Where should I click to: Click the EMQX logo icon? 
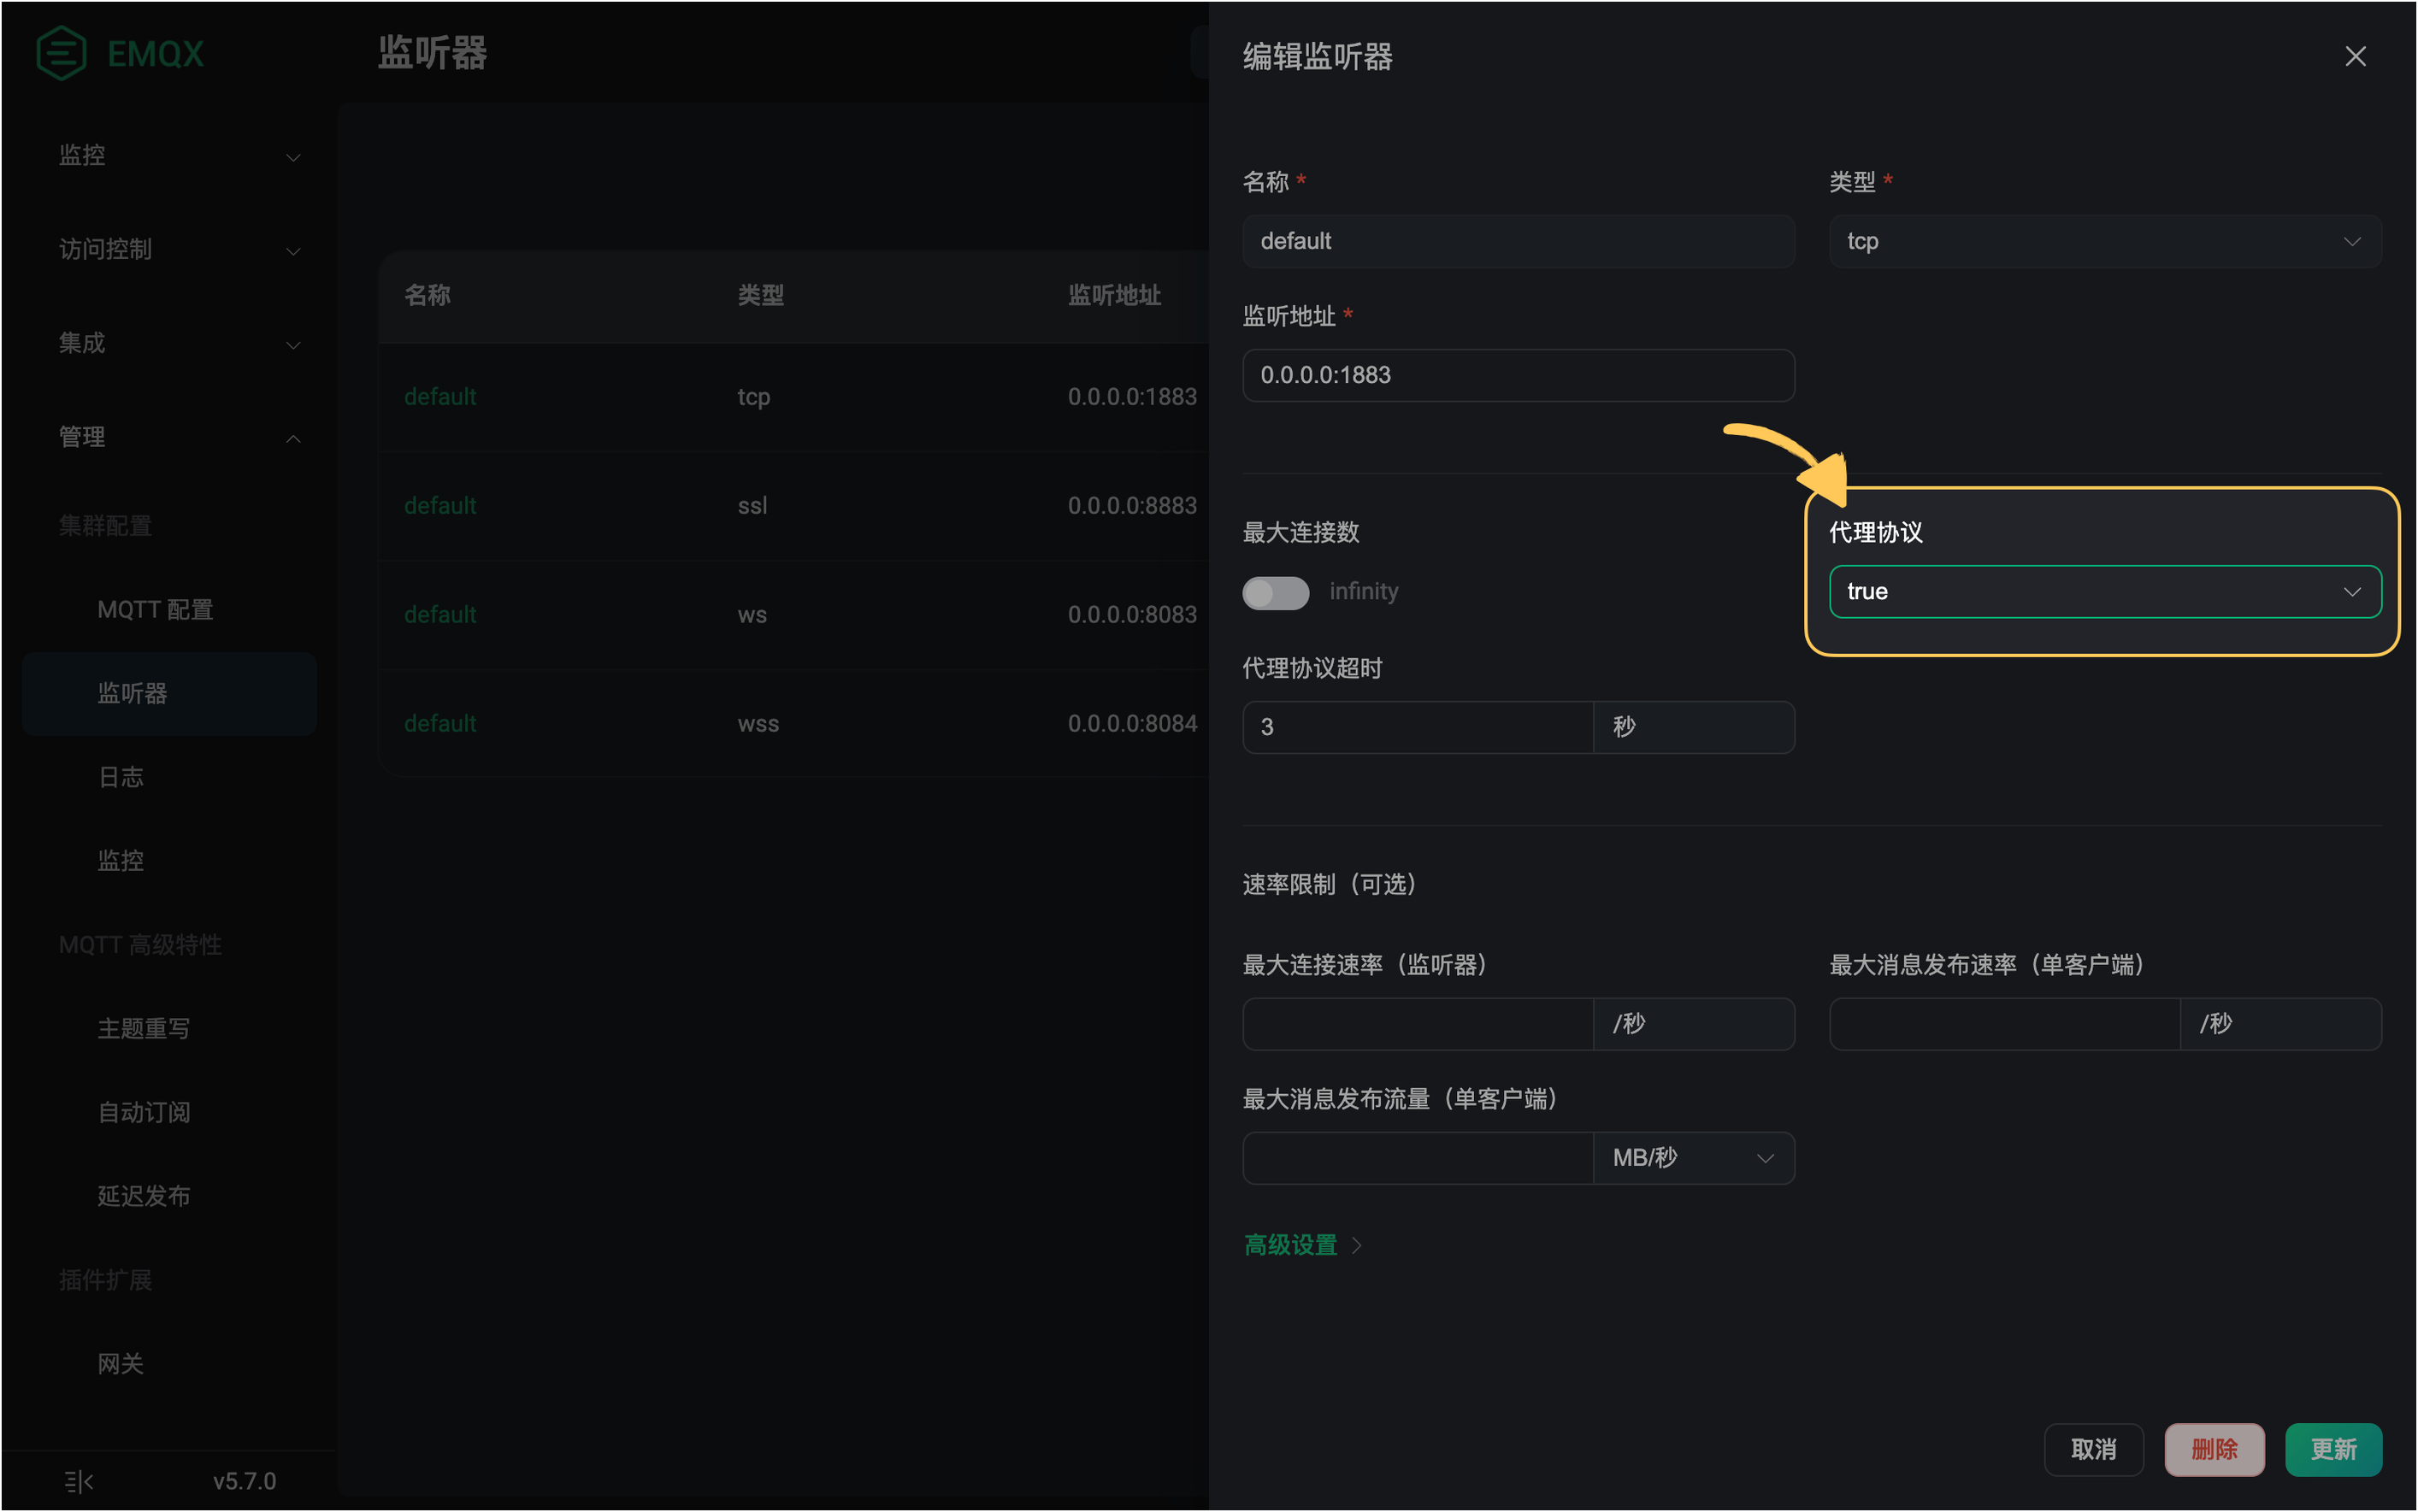click(61, 53)
